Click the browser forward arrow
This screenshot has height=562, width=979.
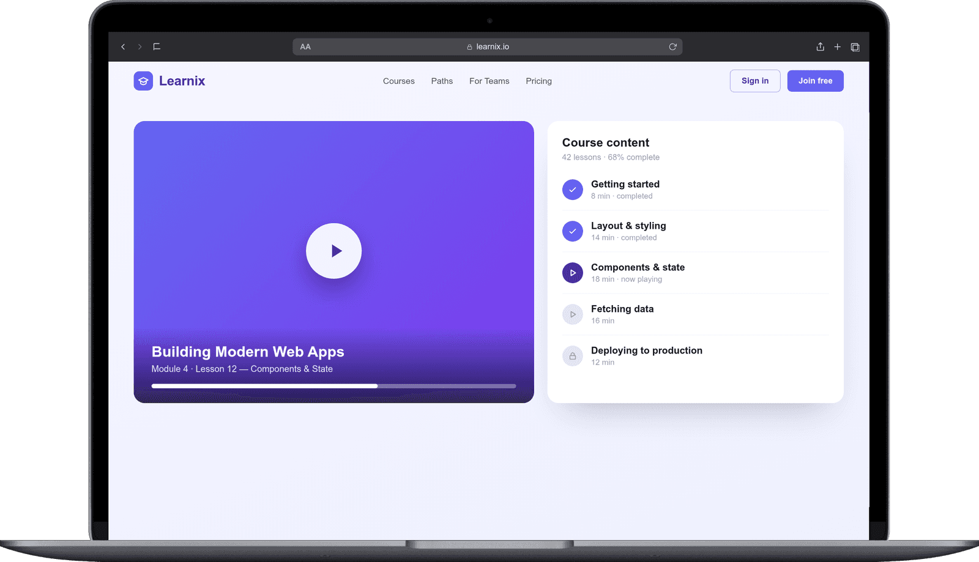(x=140, y=46)
